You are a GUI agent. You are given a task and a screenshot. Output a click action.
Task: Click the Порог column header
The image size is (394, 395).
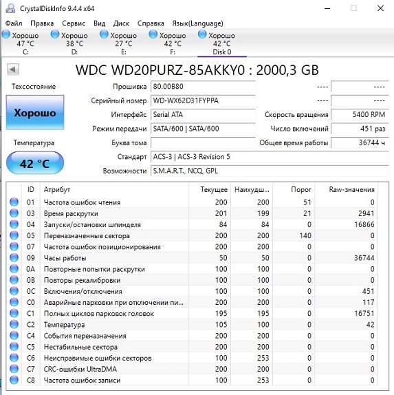pyautogui.click(x=294, y=189)
